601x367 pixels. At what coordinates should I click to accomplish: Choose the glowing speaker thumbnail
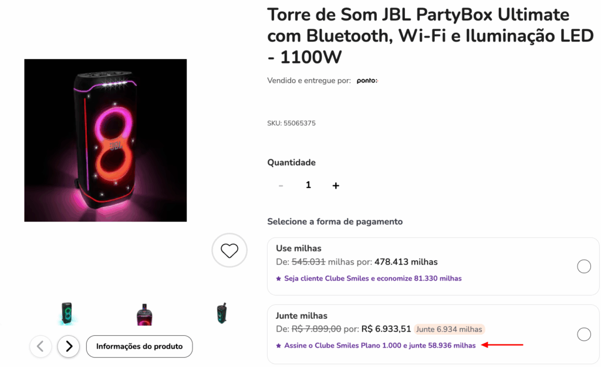click(67, 312)
